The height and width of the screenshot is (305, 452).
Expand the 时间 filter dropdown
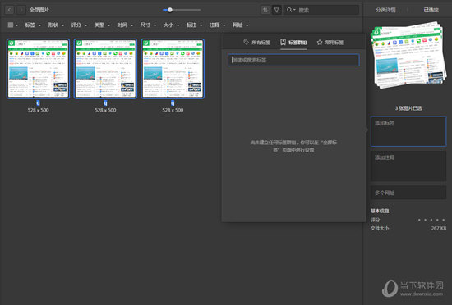(125, 25)
